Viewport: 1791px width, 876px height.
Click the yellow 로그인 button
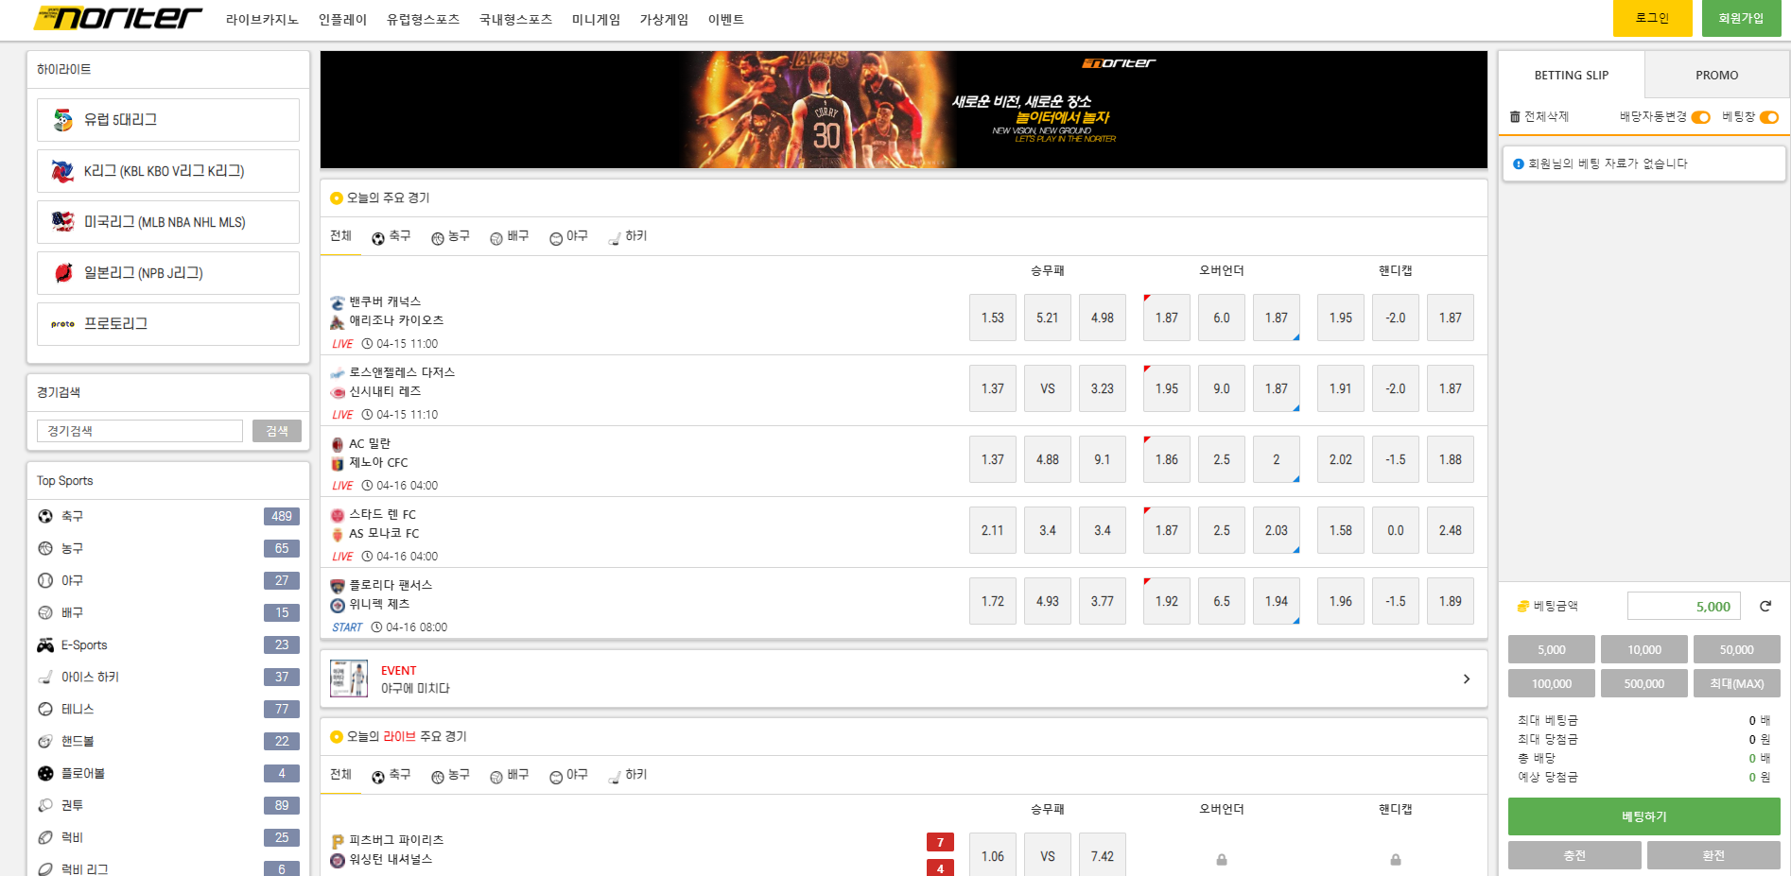(1652, 18)
